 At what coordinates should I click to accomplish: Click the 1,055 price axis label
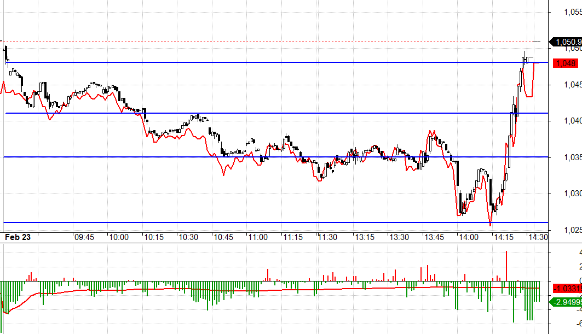[x=572, y=12]
